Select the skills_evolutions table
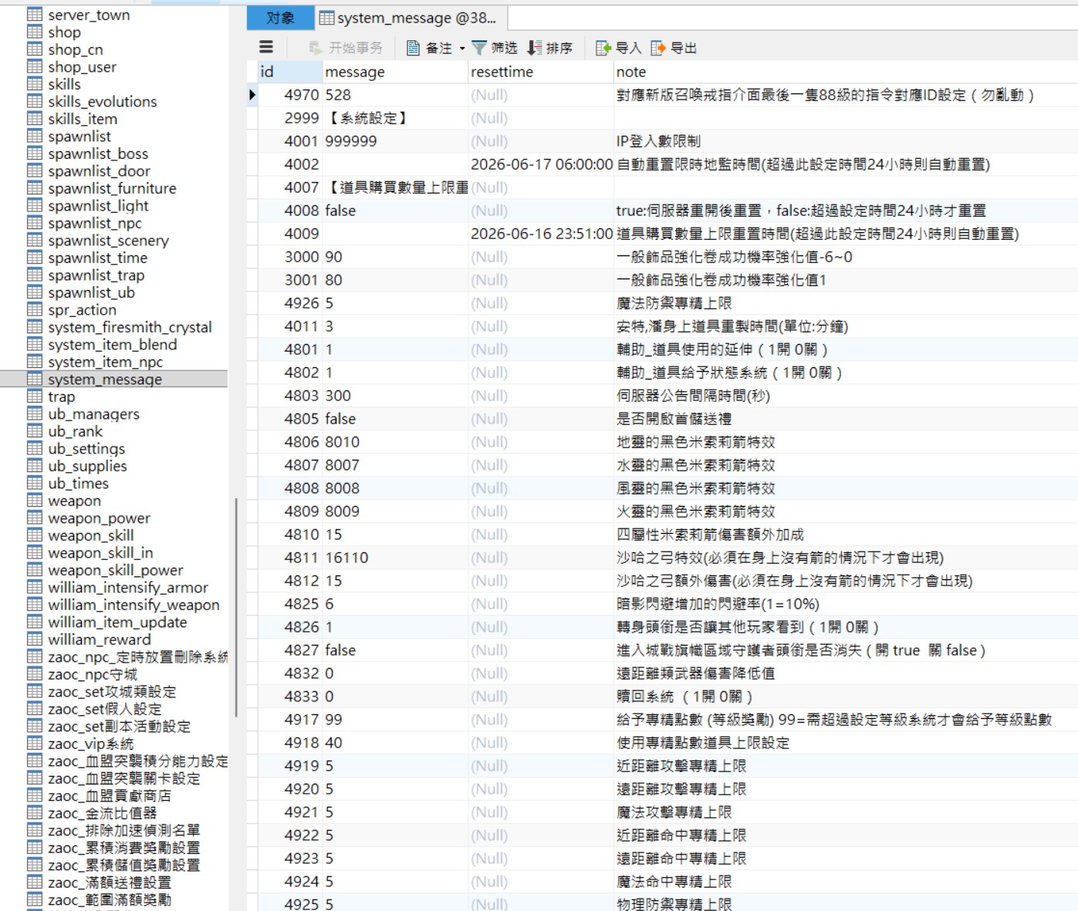The width and height of the screenshot is (1078, 911). pyautogui.click(x=102, y=102)
